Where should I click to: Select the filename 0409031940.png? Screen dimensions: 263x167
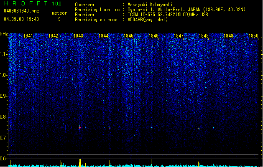[x=21, y=11]
